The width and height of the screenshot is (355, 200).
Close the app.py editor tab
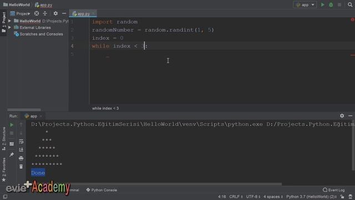coord(94,14)
